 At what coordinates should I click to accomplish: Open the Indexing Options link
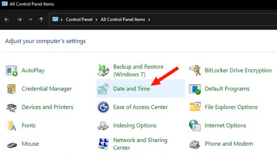point(135,126)
